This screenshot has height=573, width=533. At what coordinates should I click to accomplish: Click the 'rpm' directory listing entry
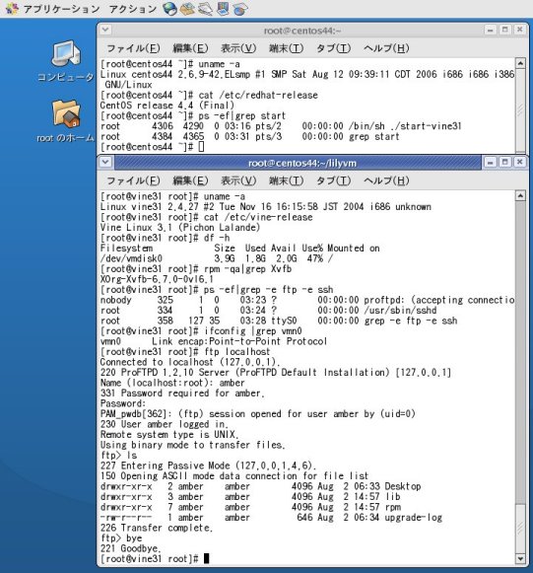click(x=392, y=507)
